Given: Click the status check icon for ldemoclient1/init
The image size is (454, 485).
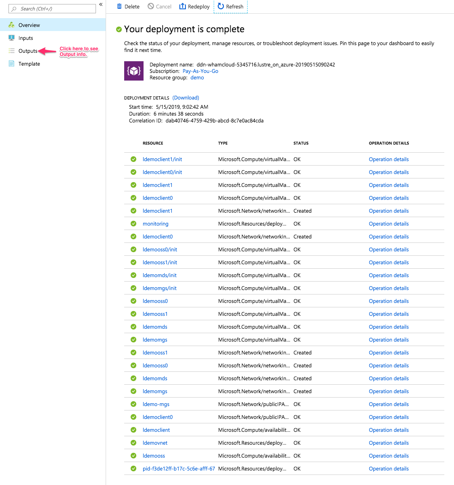Looking at the screenshot, I should [133, 159].
